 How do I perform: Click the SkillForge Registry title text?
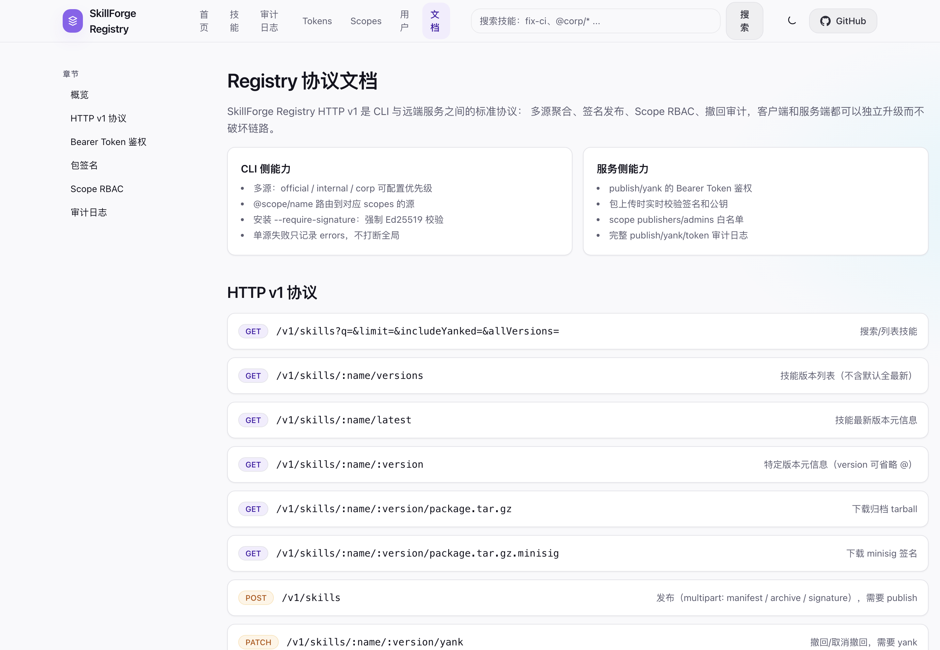[x=113, y=21]
